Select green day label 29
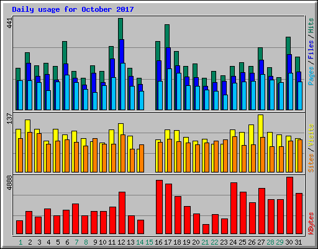Image resolution: width=318 pixels, height=249 pixels. [x=279, y=242]
